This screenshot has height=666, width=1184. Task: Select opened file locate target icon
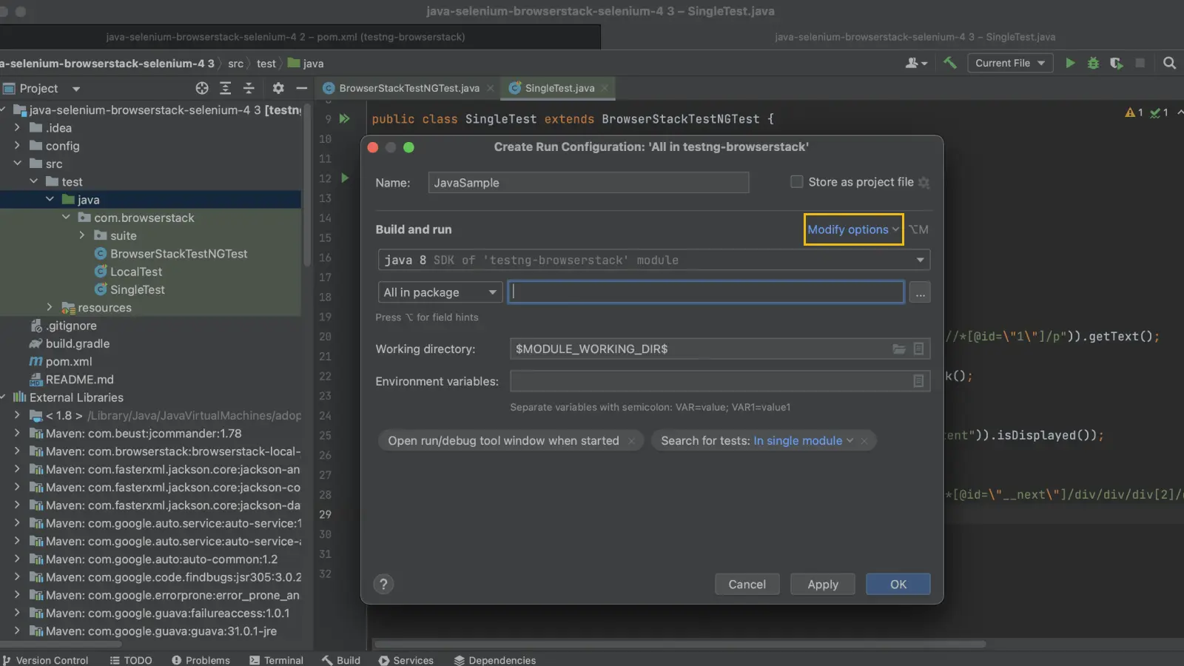click(x=202, y=88)
